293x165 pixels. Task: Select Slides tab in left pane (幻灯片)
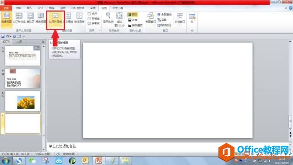6,42
